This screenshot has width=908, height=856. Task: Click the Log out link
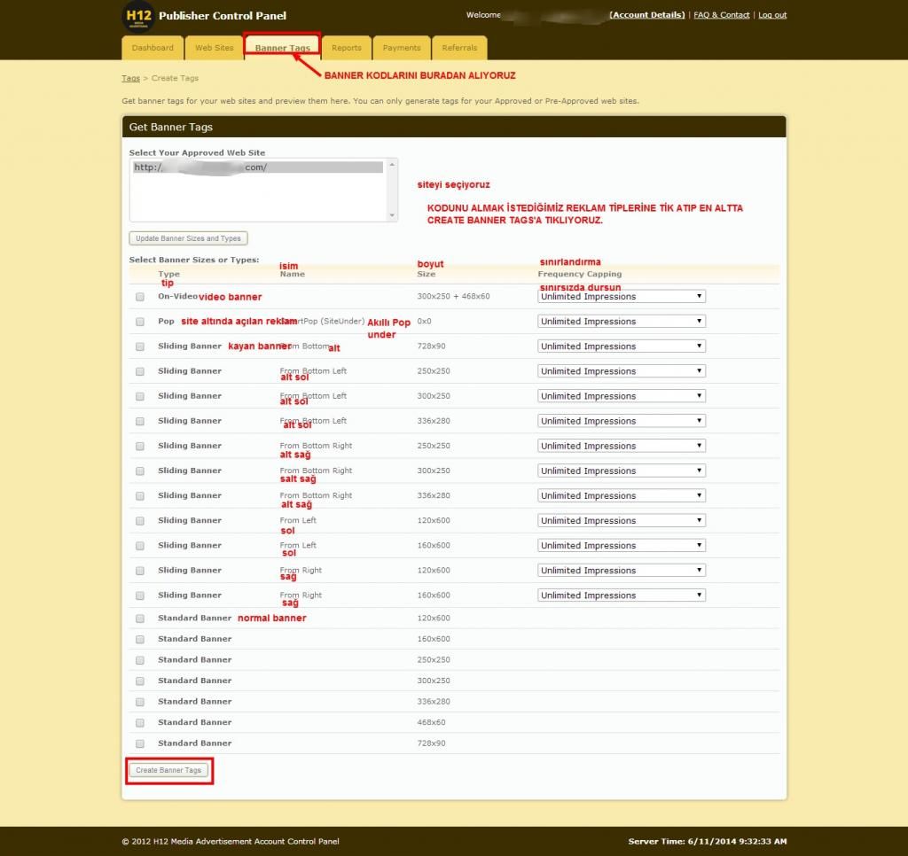772,15
